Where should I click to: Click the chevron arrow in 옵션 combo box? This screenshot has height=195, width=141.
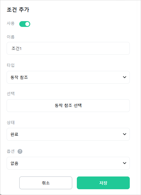click(125, 163)
